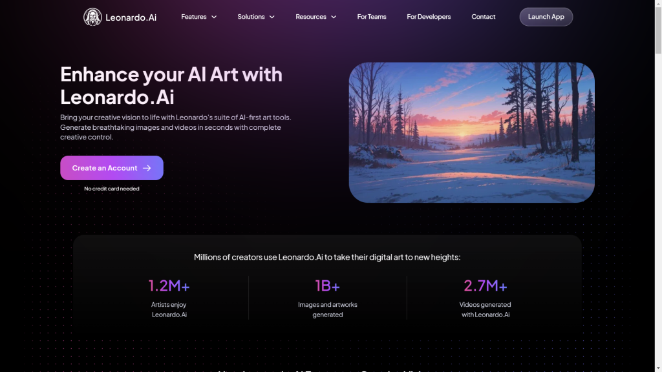This screenshot has width=662, height=372.
Task: Click the Launch App button
Action: (x=546, y=17)
